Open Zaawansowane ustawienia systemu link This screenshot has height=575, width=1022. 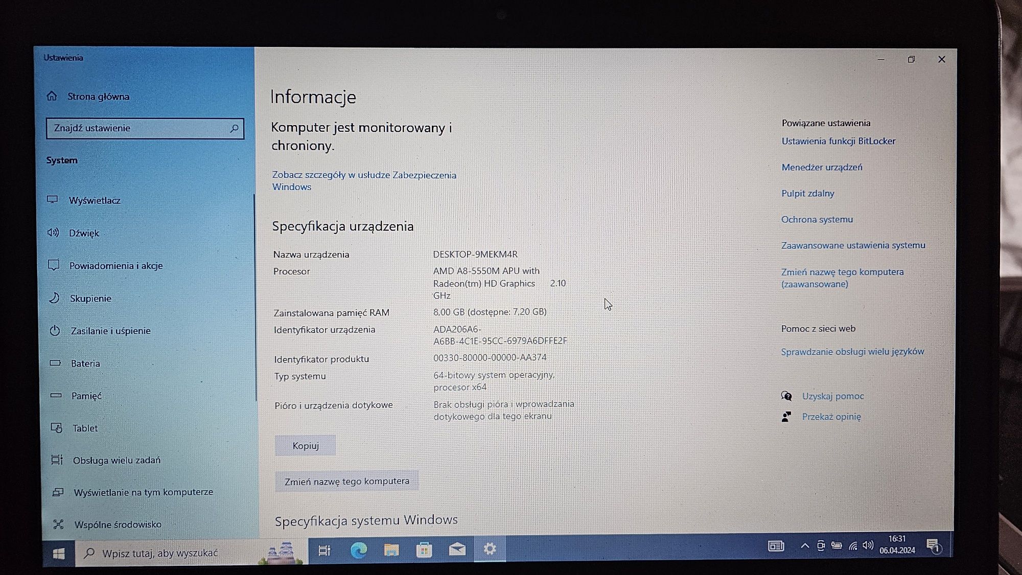pyautogui.click(x=853, y=246)
